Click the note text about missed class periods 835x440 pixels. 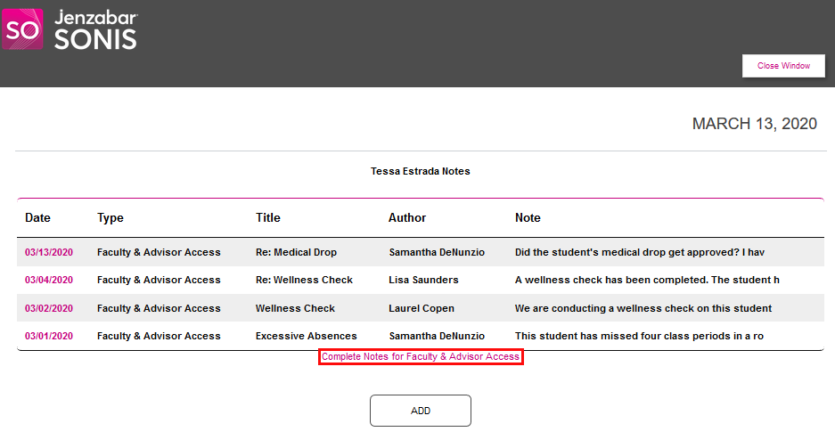pyautogui.click(x=639, y=336)
